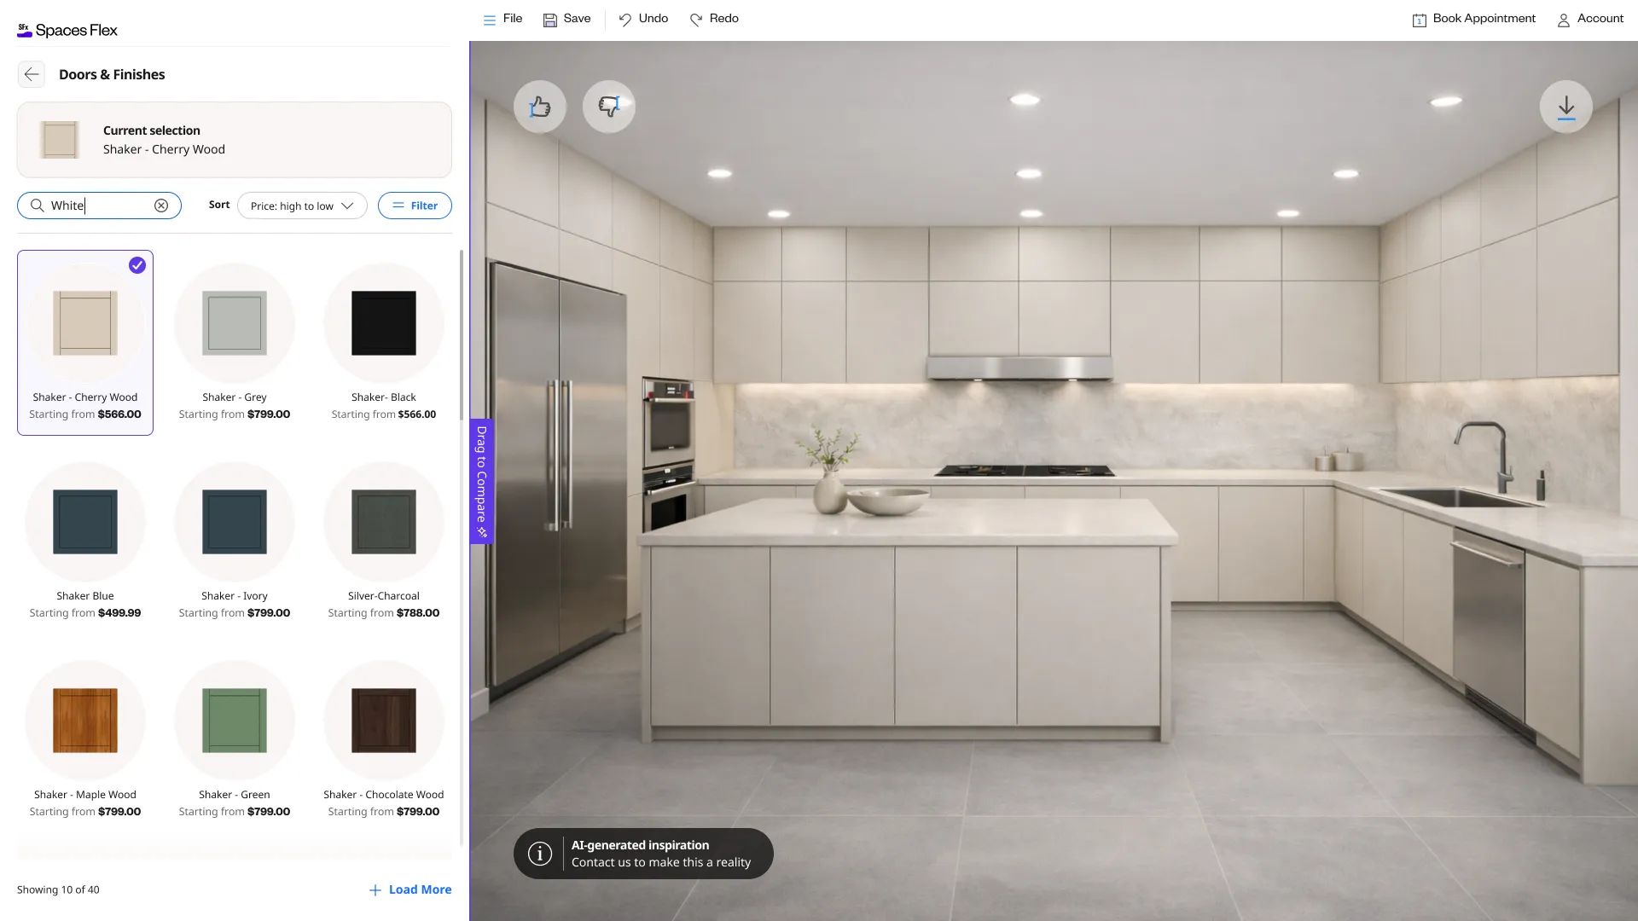
Task: Click the Showing 10 of 40 text
Action: click(x=58, y=889)
